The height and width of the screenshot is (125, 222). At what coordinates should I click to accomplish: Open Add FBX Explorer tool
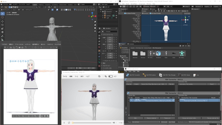coord(149,75)
